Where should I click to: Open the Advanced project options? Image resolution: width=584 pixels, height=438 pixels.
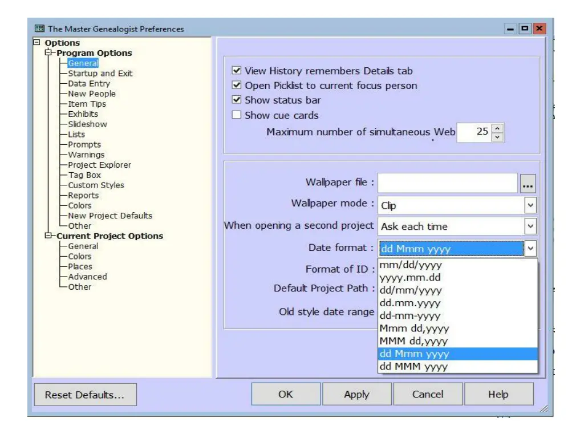point(87,277)
